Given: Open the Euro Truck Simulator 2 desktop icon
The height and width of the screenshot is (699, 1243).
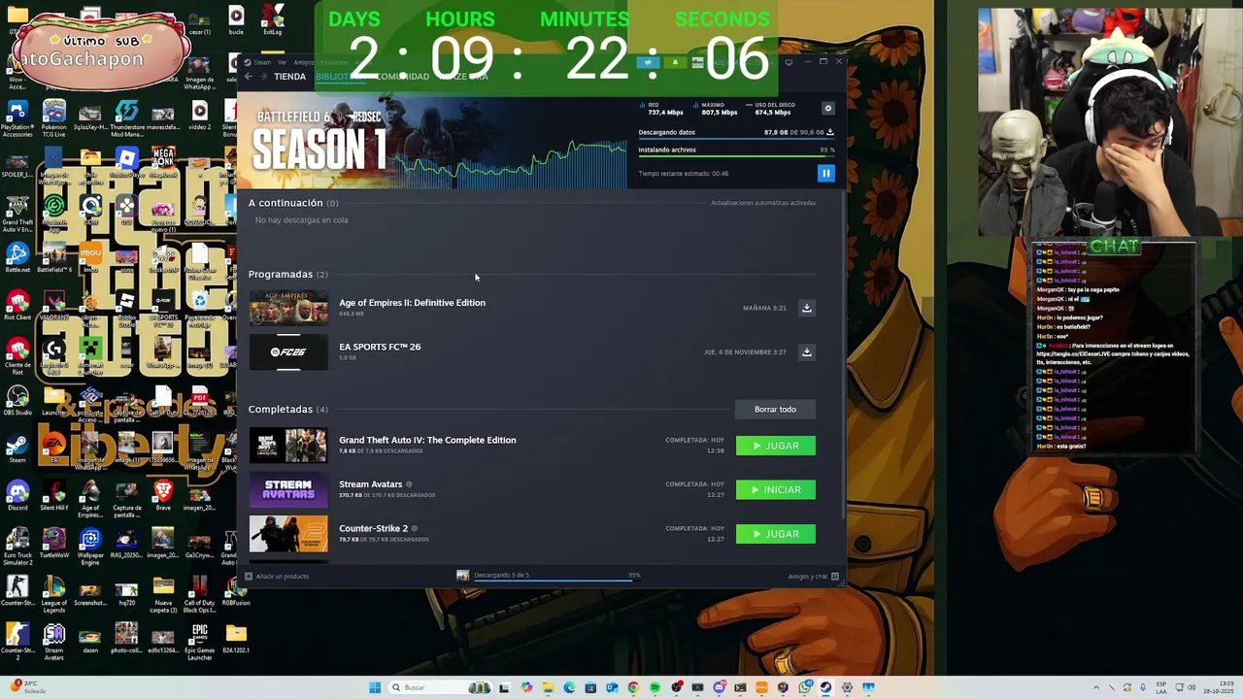Looking at the screenshot, I should tap(17, 546).
